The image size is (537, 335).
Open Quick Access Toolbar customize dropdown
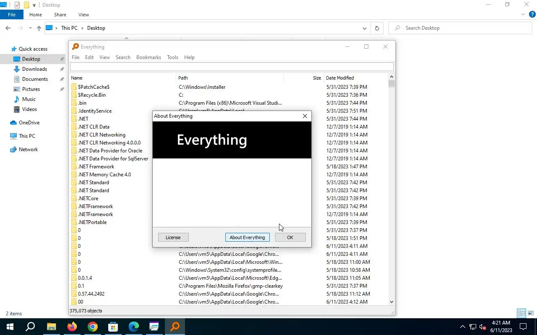[x=34, y=5]
